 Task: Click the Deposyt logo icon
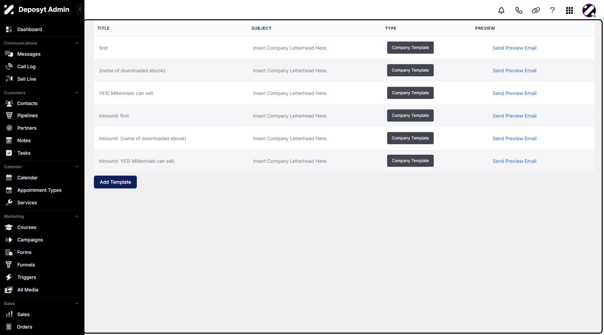(x=9, y=9)
